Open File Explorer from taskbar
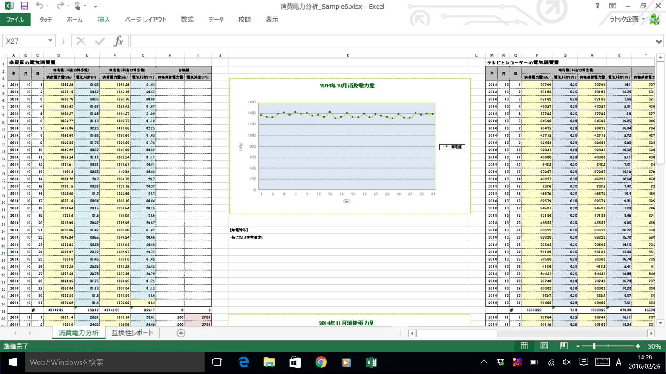 (x=269, y=362)
